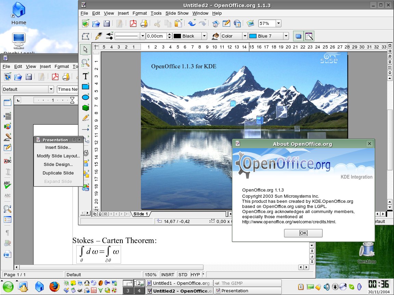Choose the green 3D Objects tool
Viewport: 394px width, 295px height.
(x=86, y=108)
